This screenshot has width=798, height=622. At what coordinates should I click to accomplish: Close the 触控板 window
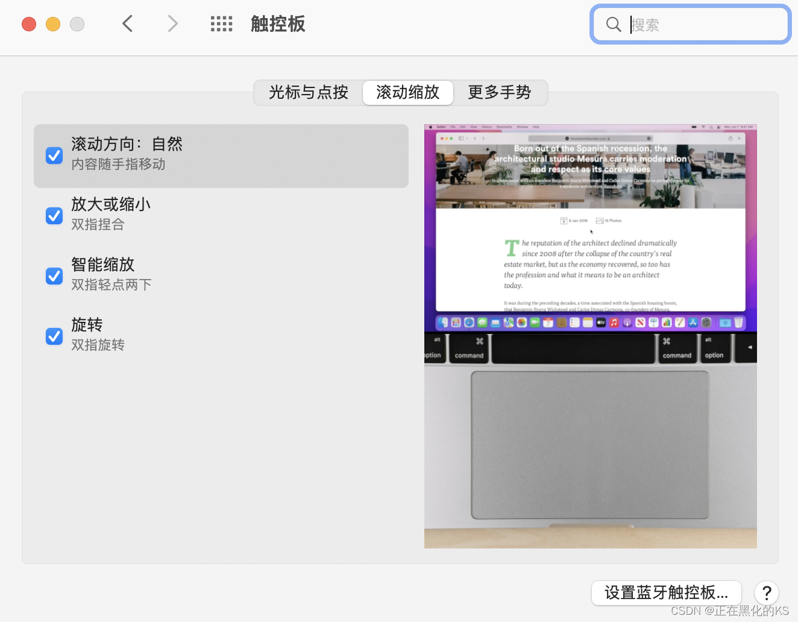[29, 24]
